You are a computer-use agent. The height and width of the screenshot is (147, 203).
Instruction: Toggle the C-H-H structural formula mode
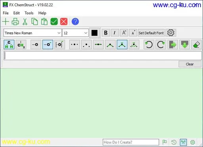point(9,44)
